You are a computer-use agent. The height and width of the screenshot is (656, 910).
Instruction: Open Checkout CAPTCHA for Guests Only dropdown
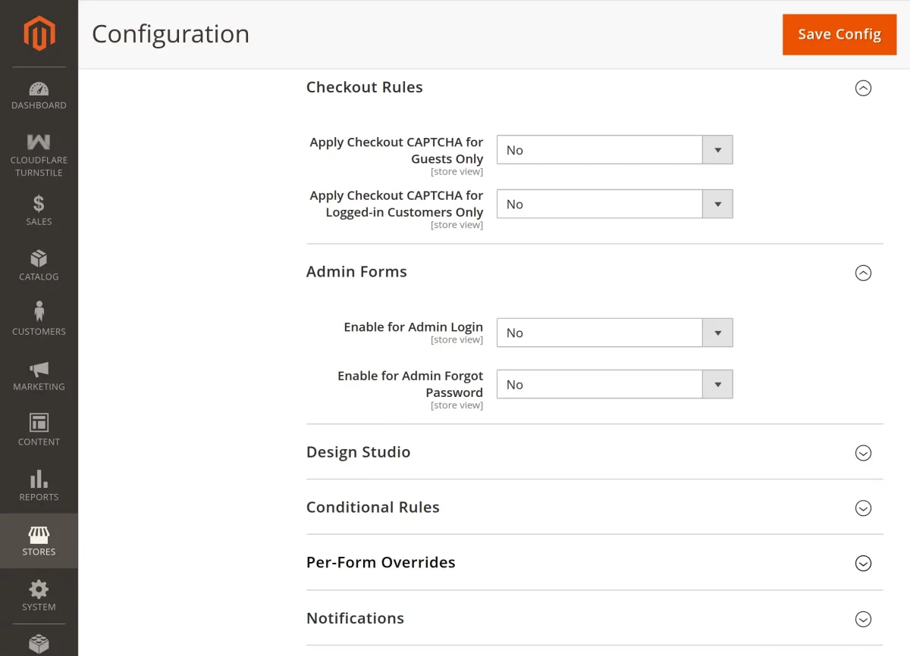[x=614, y=150]
